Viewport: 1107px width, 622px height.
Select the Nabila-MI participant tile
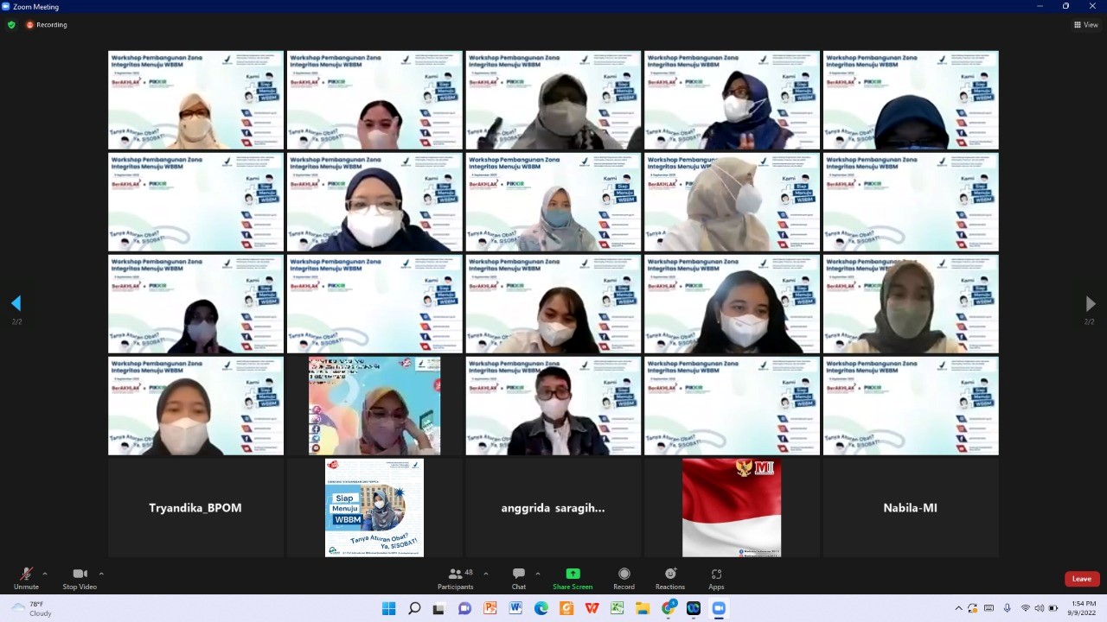(x=910, y=508)
